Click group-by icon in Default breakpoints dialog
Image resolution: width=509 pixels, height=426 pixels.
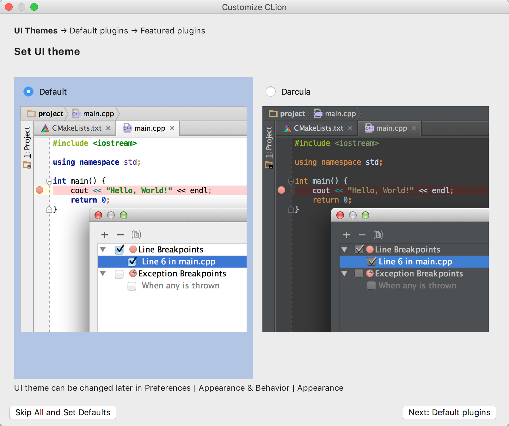(x=136, y=235)
